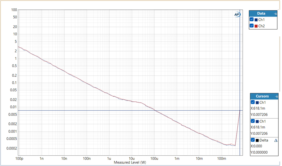Click the Delta triangle icon
Viewport: 282px width, 166px height.
276,140
